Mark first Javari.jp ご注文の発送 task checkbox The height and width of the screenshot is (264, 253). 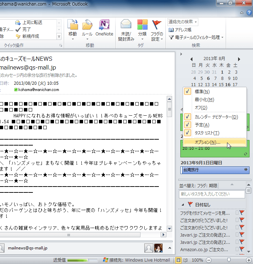(237, 234)
